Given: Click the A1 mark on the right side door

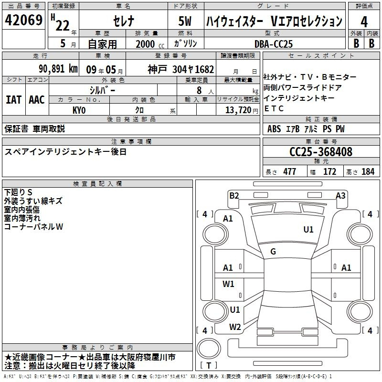Looking at the screenshot, I should click(x=346, y=268).
